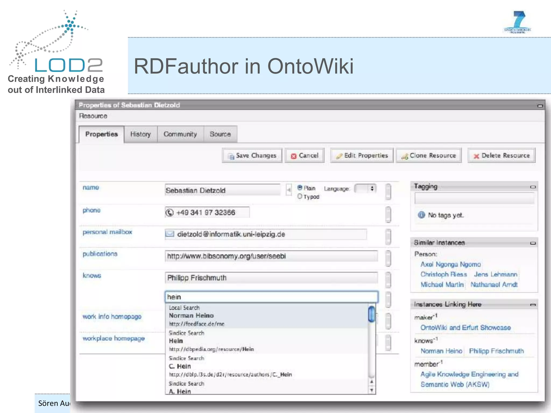The width and height of the screenshot is (551, 413).
Task: Open OntoWiki and Erfurt Showcase link
Action: 465,327
